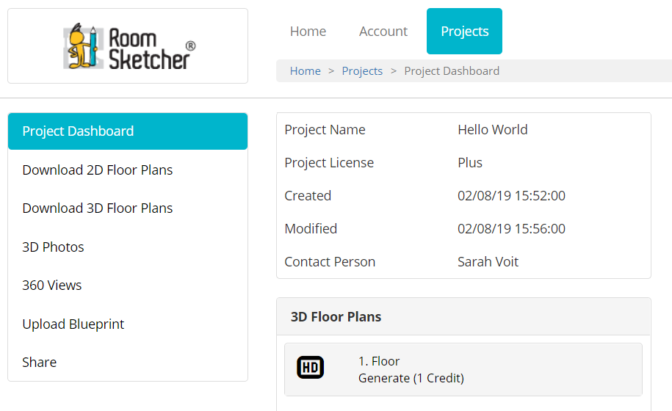The width and height of the screenshot is (672, 411).
Task: Click the Sarah Voit contact person value
Action: click(x=488, y=261)
